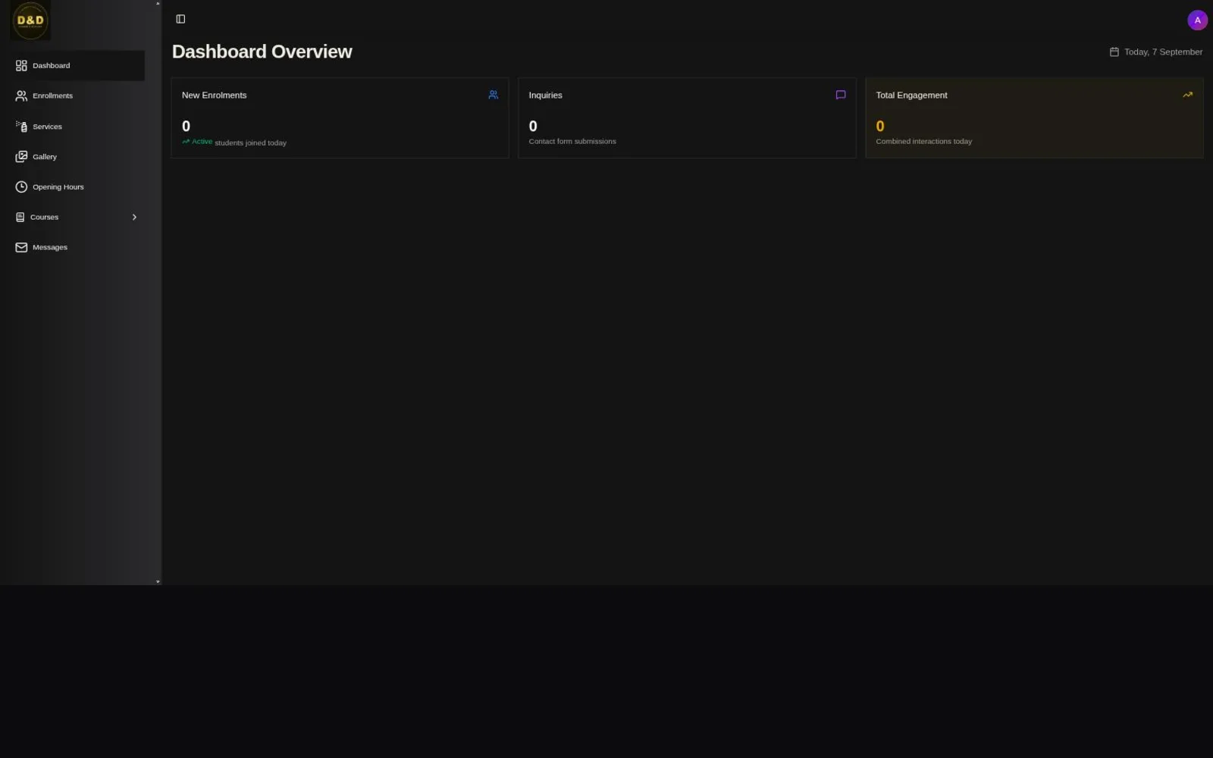
Task: Open Opening Hours menu label
Action: [x=58, y=187]
